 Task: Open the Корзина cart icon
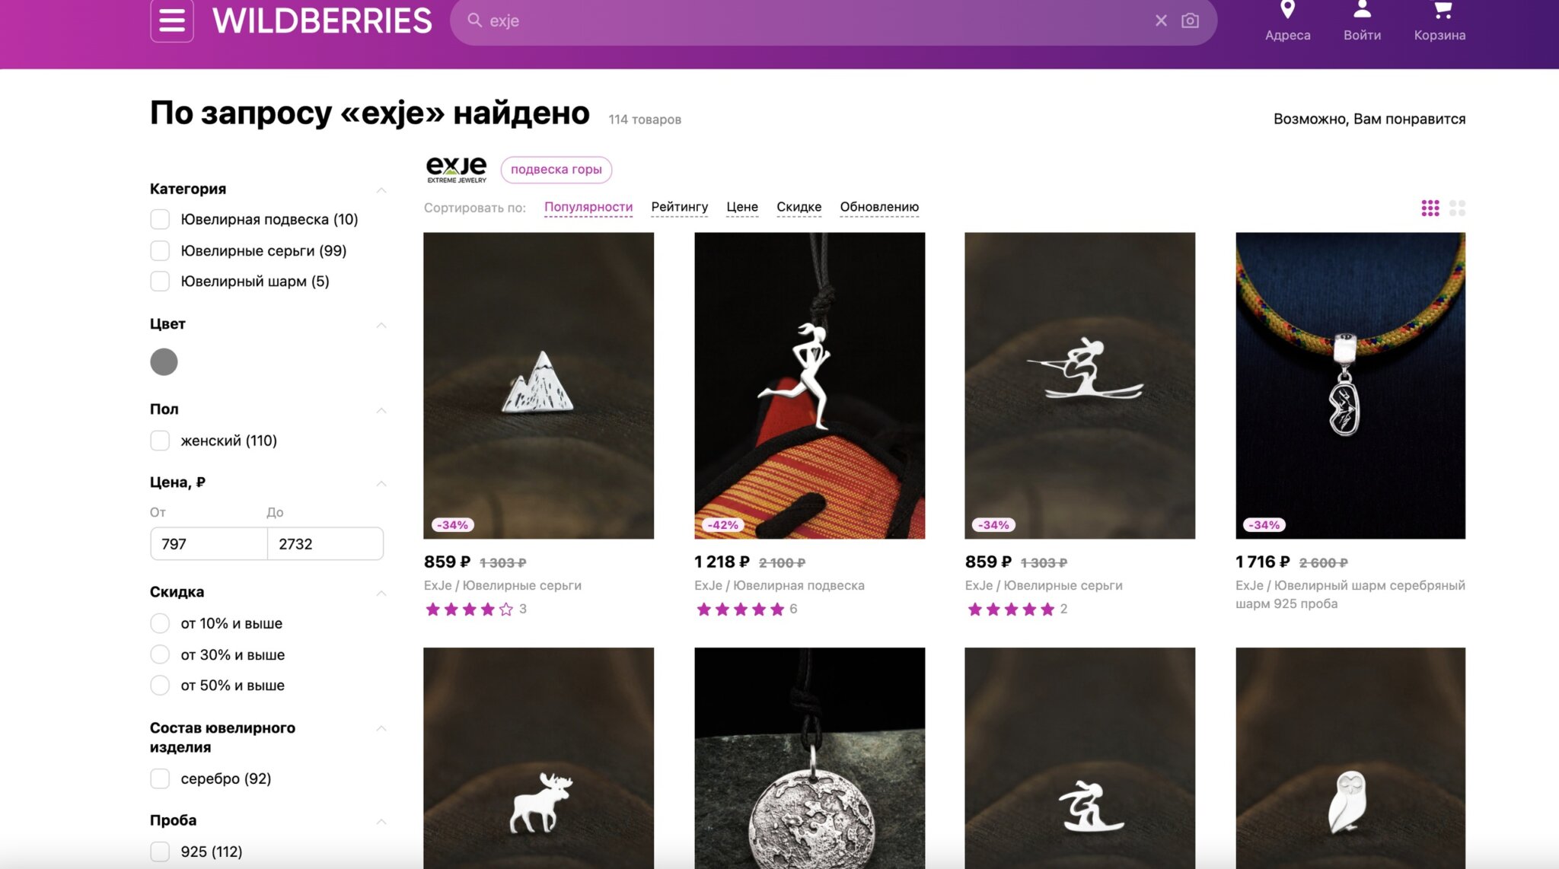click(x=1441, y=10)
